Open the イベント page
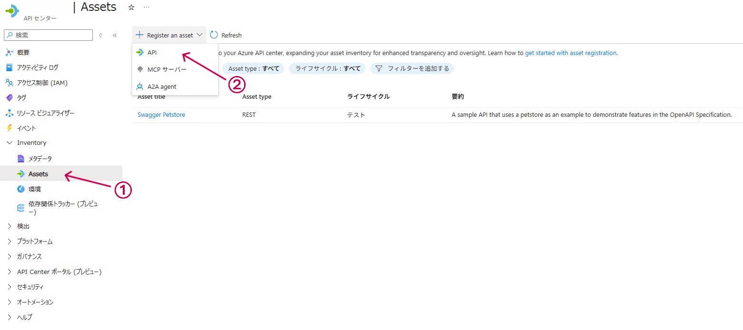This screenshot has height=330, width=743. coord(29,128)
